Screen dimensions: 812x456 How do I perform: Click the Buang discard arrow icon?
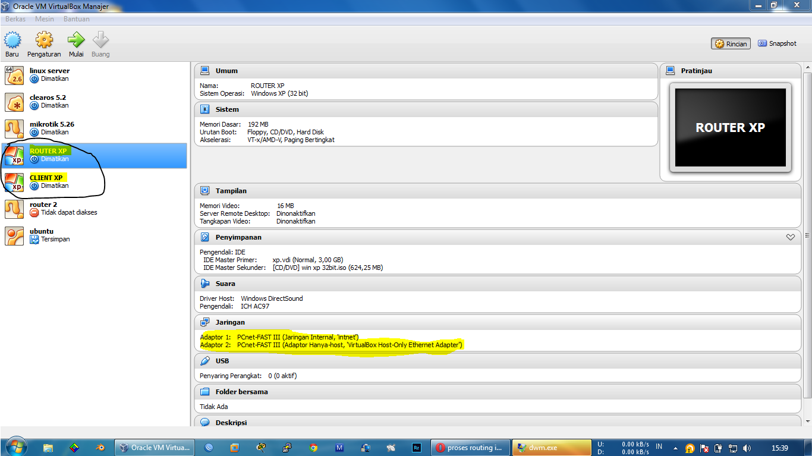click(x=100, y=40)
